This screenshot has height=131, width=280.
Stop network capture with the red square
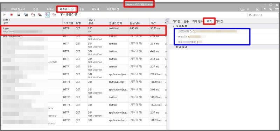(x=12, y=15)
